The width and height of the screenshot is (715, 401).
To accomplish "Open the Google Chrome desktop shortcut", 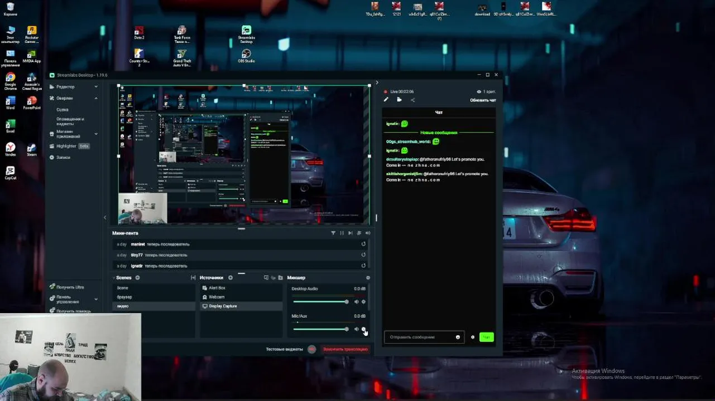I will click(x=10, y=81).
